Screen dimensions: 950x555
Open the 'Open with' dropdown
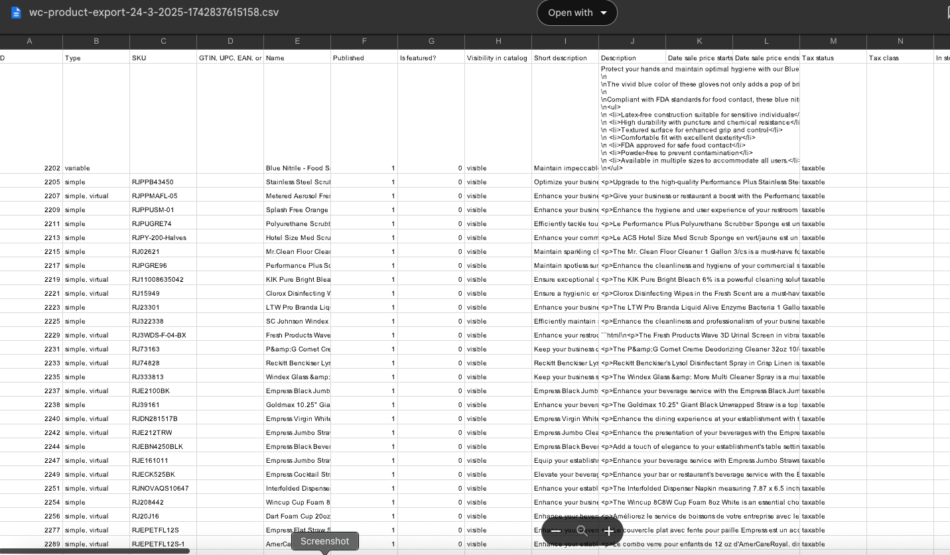tap(577, 13)
